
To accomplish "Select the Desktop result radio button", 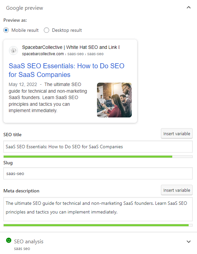I will [x=46, y=30].
